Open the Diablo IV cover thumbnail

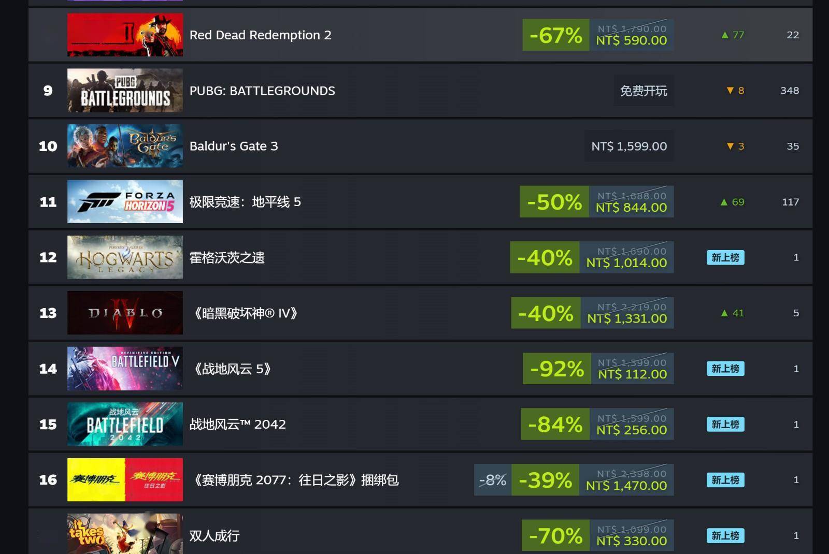tap(125, 313)
